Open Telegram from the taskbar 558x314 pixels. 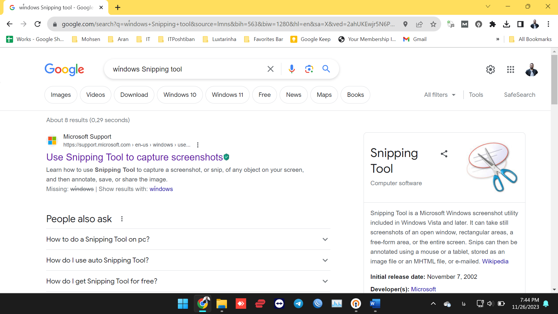[298, 304]
